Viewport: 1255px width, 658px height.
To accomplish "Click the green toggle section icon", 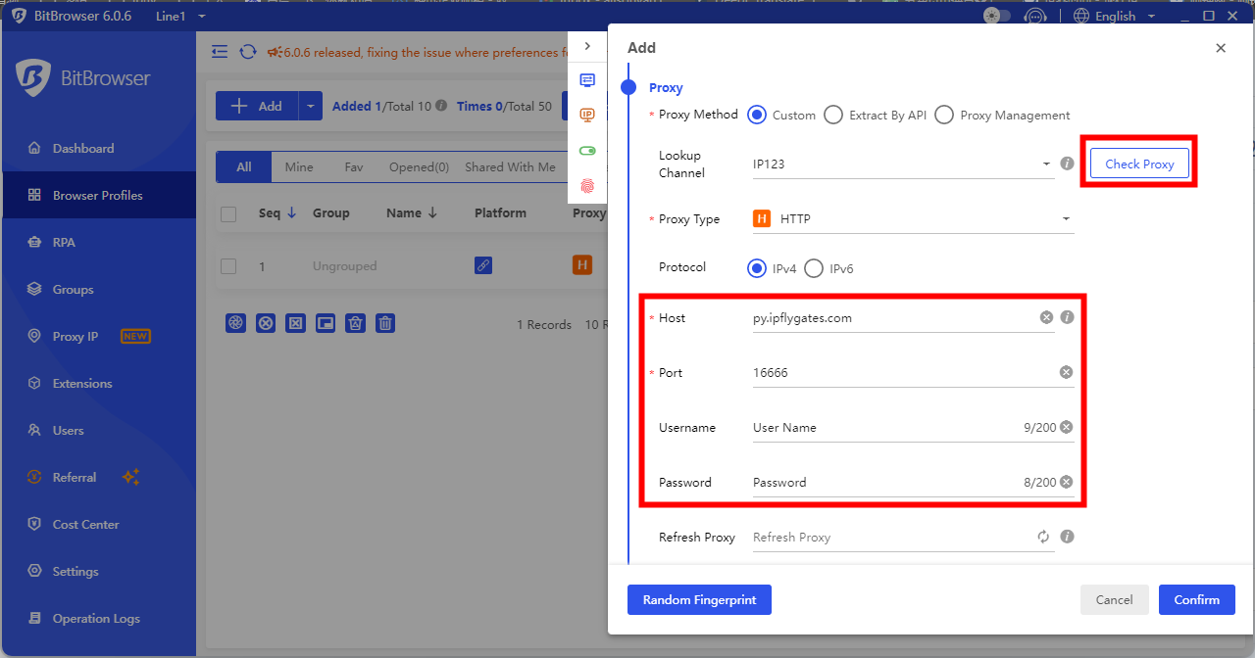I will coord(587,150).
